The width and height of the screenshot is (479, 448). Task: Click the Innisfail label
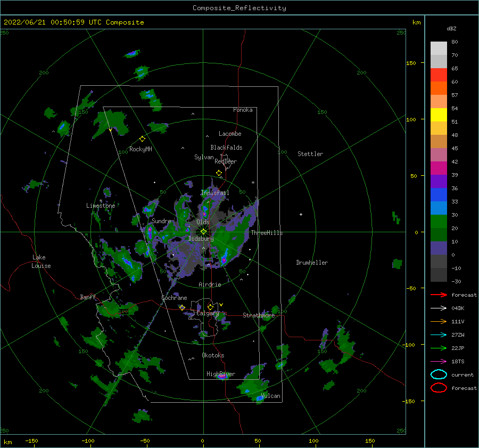pyautogui.click(x=215, y=193)
